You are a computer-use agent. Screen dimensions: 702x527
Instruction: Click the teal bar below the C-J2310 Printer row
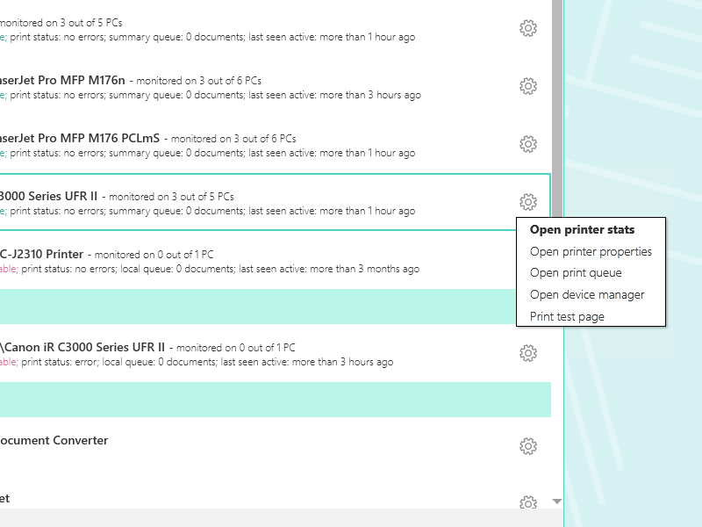[x=263, y=307]
